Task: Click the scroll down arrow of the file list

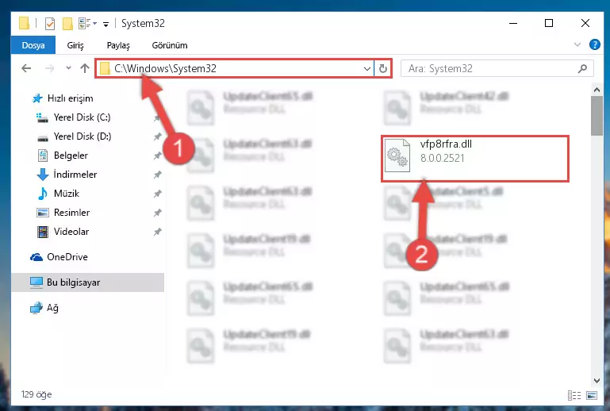Action: [597, 381]
